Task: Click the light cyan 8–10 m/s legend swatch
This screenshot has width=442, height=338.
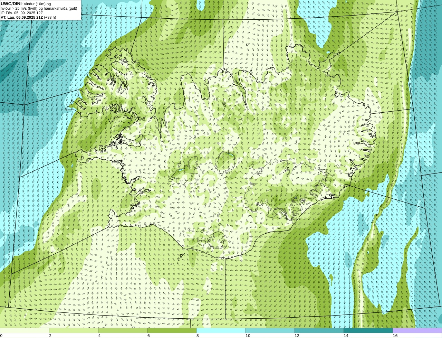Action: [221, 330]
